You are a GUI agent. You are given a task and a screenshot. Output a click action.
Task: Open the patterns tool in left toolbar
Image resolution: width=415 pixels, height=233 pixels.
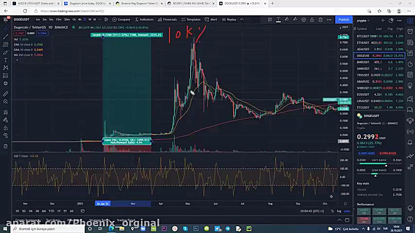5,67
